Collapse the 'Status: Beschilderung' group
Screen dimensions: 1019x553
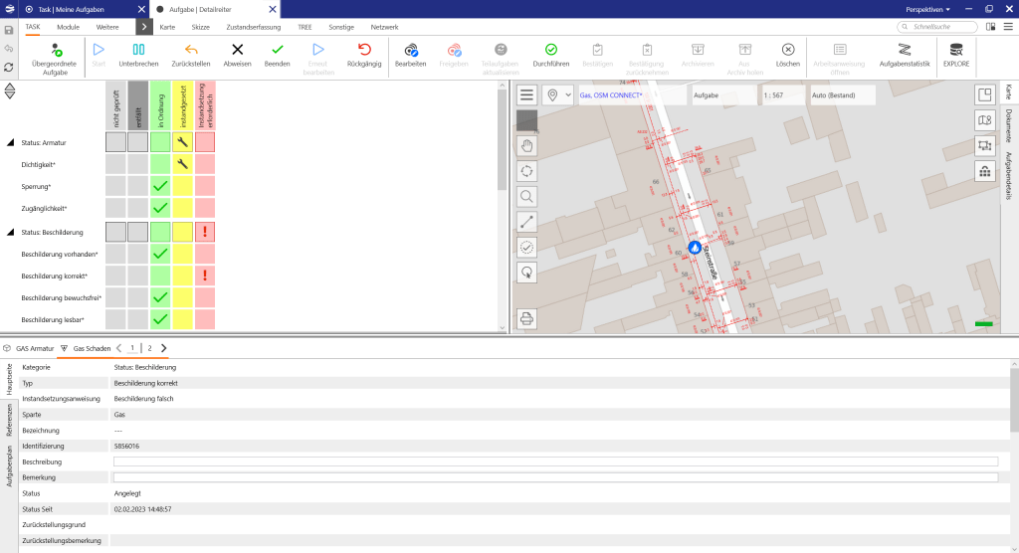click(11, 232)
